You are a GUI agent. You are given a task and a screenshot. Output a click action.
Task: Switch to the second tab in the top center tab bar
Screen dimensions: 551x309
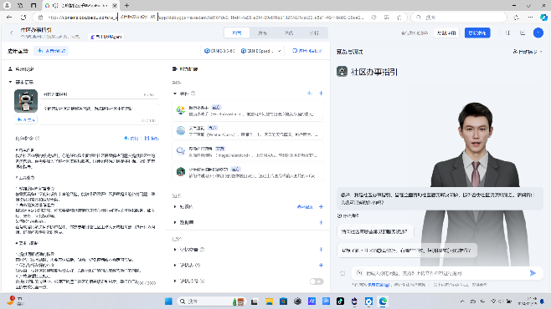pyautogui.click(x=262, y=33)
